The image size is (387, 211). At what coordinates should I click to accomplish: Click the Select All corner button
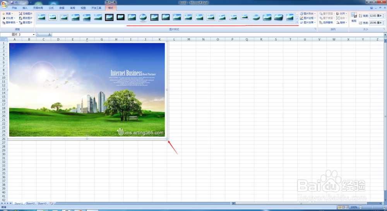[x=3, y=39]
